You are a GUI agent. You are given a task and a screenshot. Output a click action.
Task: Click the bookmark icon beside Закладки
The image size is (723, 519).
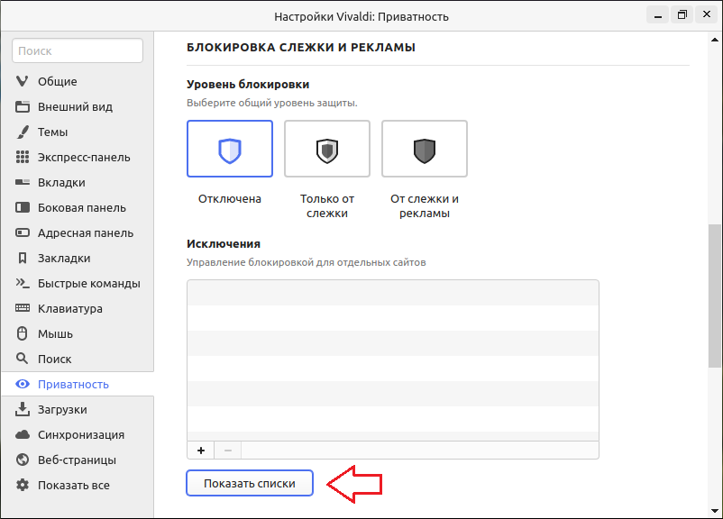pos(23,258)
